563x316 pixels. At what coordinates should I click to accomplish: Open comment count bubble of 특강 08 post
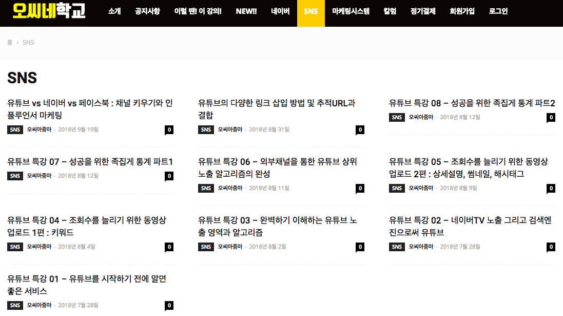[551, 118]
